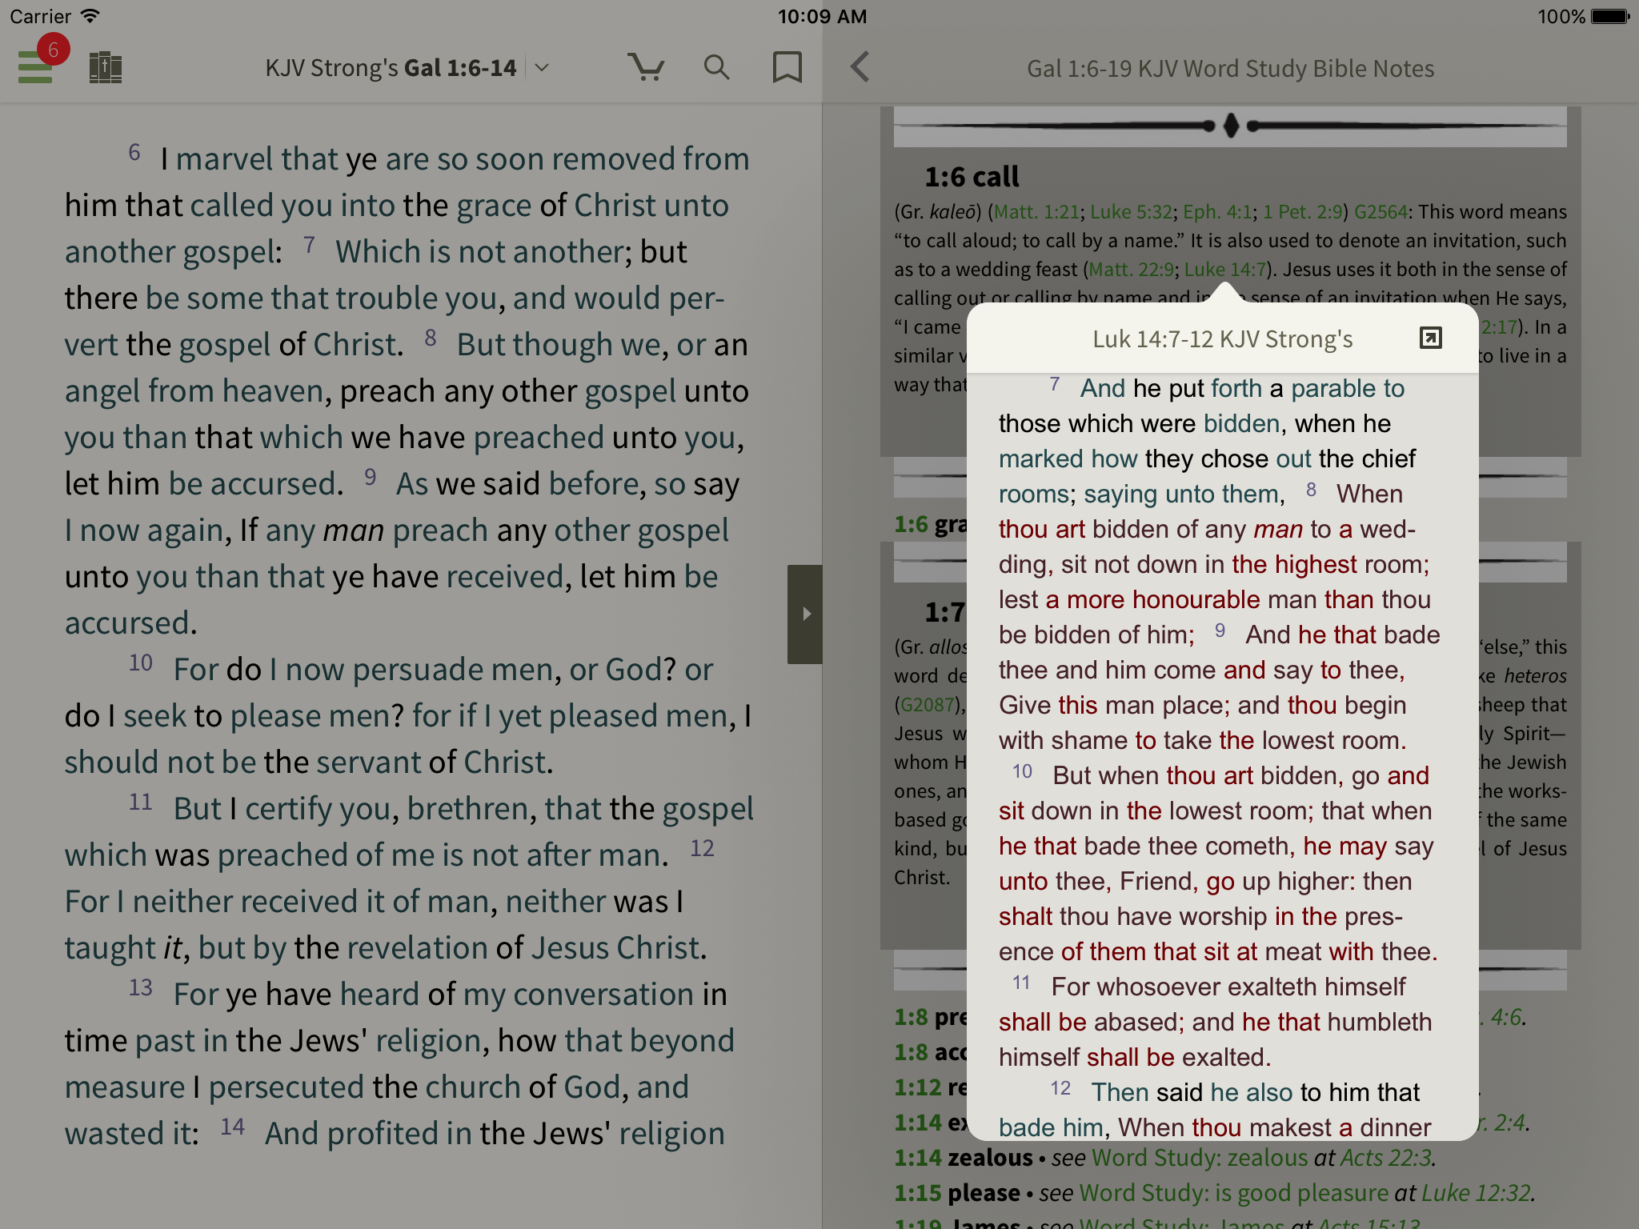Viewport: 1639px width, 1229px height.
Task: Open the KJV Strong's passage selector dropdown
Action: (541, 68)
